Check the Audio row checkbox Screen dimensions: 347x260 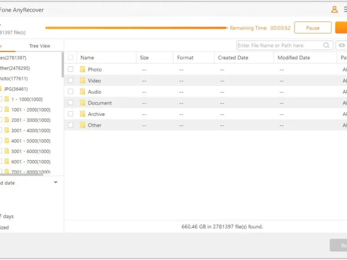click(x=70, y=91)
